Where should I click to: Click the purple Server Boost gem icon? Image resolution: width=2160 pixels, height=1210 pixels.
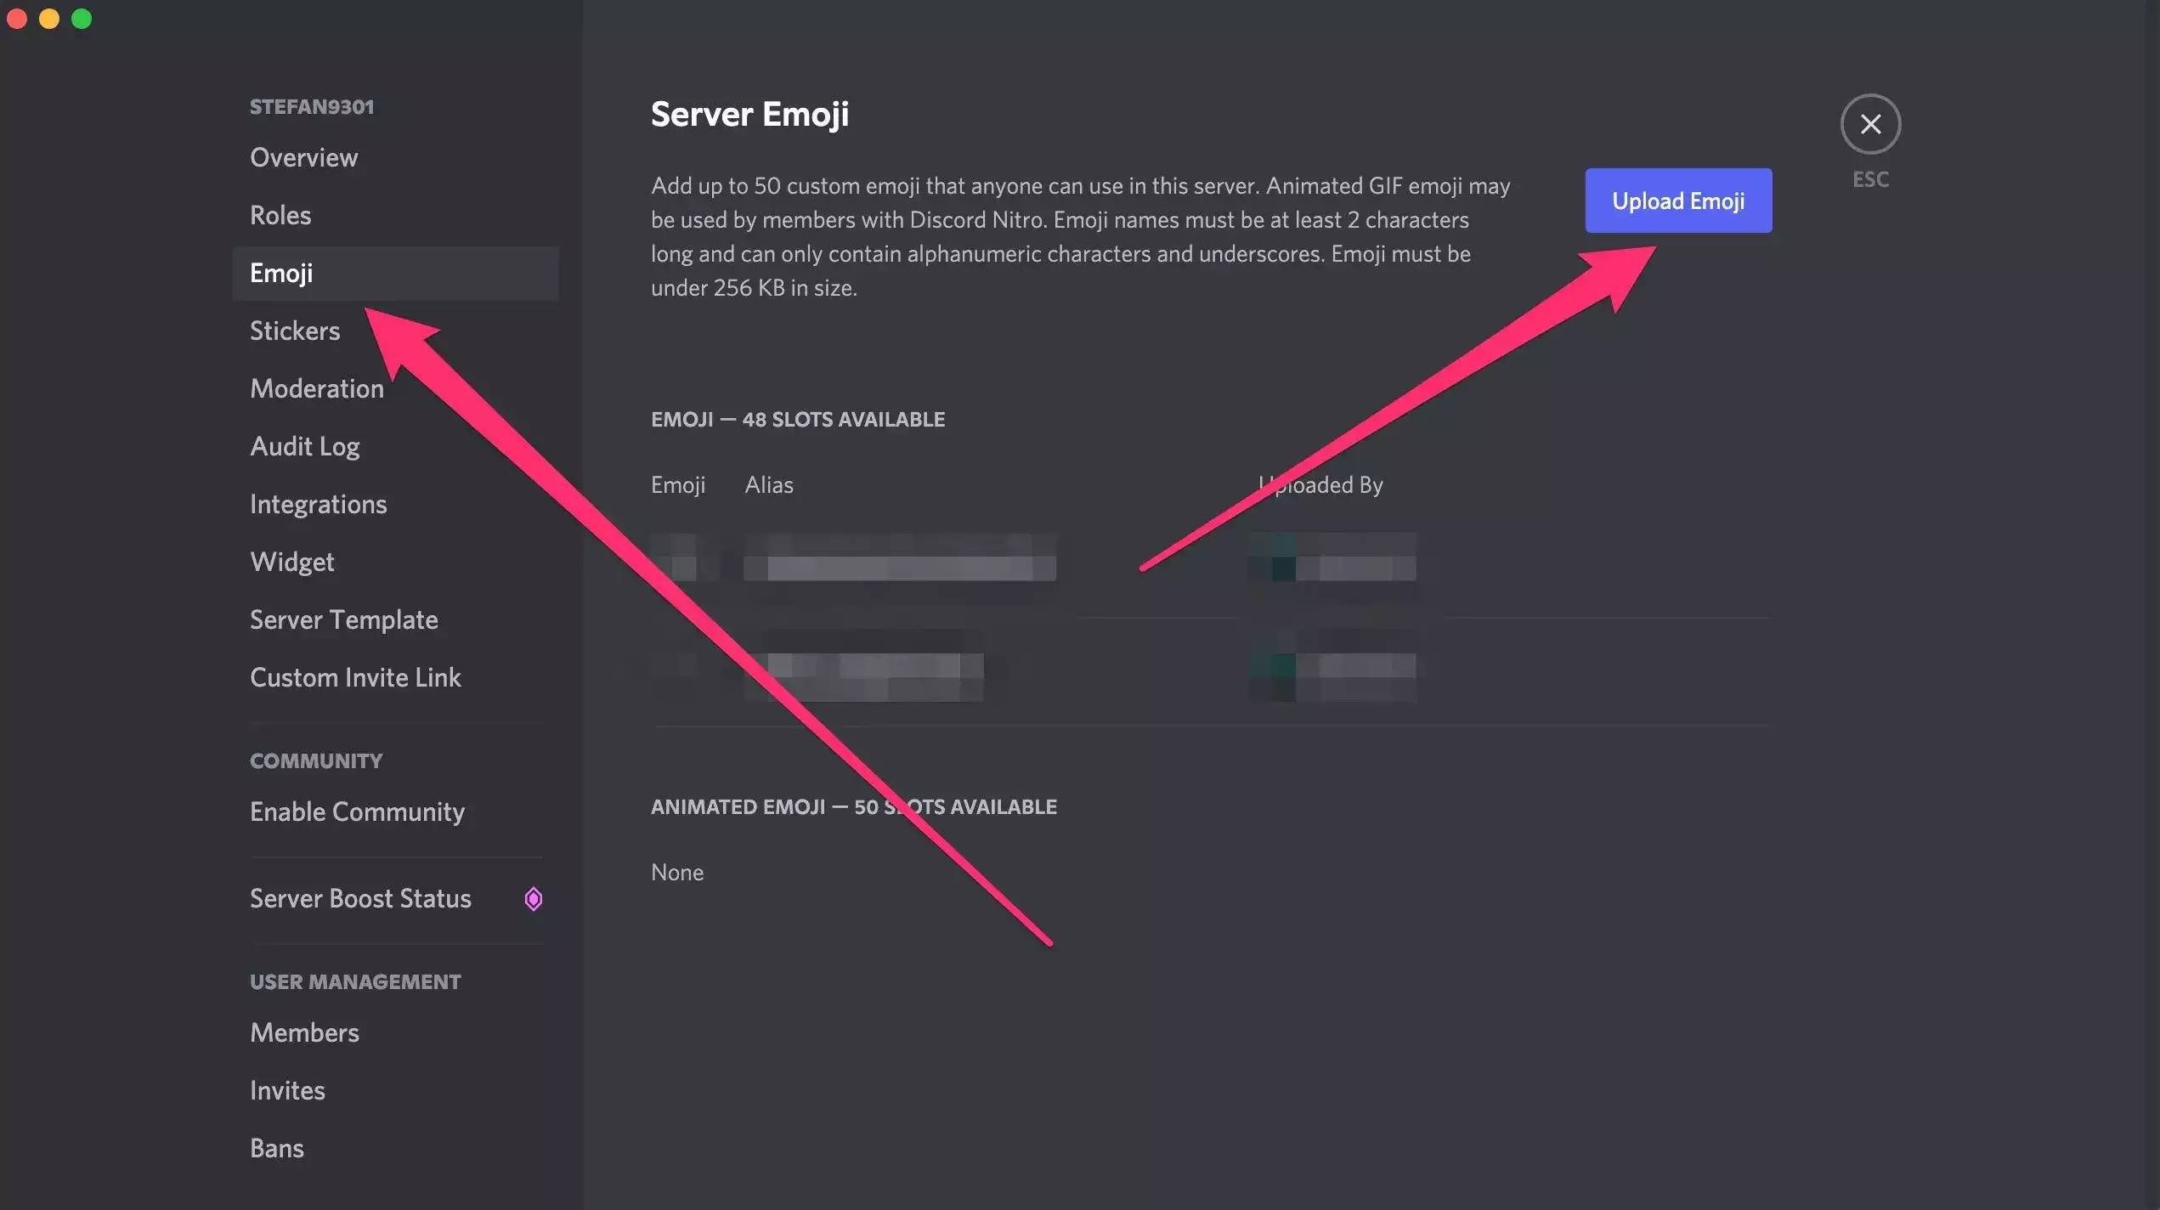533,898
